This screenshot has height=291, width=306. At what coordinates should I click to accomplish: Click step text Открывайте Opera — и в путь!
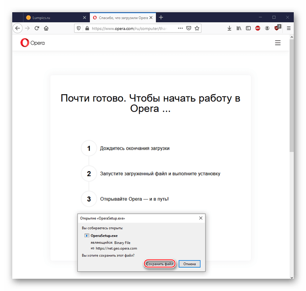click(134, 199)
